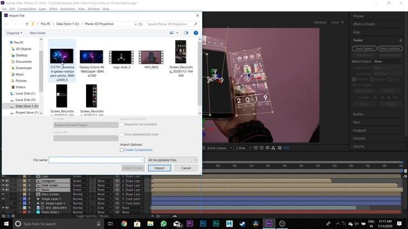The image size is (408, 229).
Task: Open the Organize dropdown menu
Action: [14, 33]
